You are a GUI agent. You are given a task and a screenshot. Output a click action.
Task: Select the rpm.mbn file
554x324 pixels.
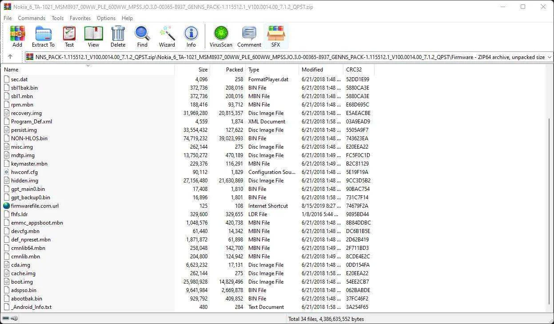tap(22, 105)
